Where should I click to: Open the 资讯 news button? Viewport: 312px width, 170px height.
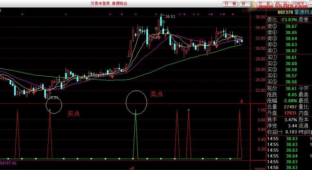pos(247,4)
